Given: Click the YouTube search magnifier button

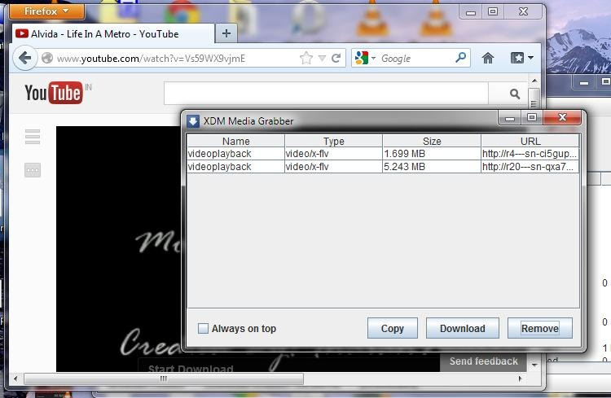Looking at the screenshot, I should (514, 94).
